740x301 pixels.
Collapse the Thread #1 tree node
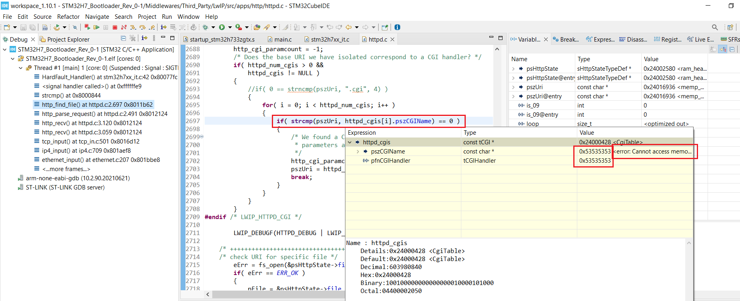point(20,68)
